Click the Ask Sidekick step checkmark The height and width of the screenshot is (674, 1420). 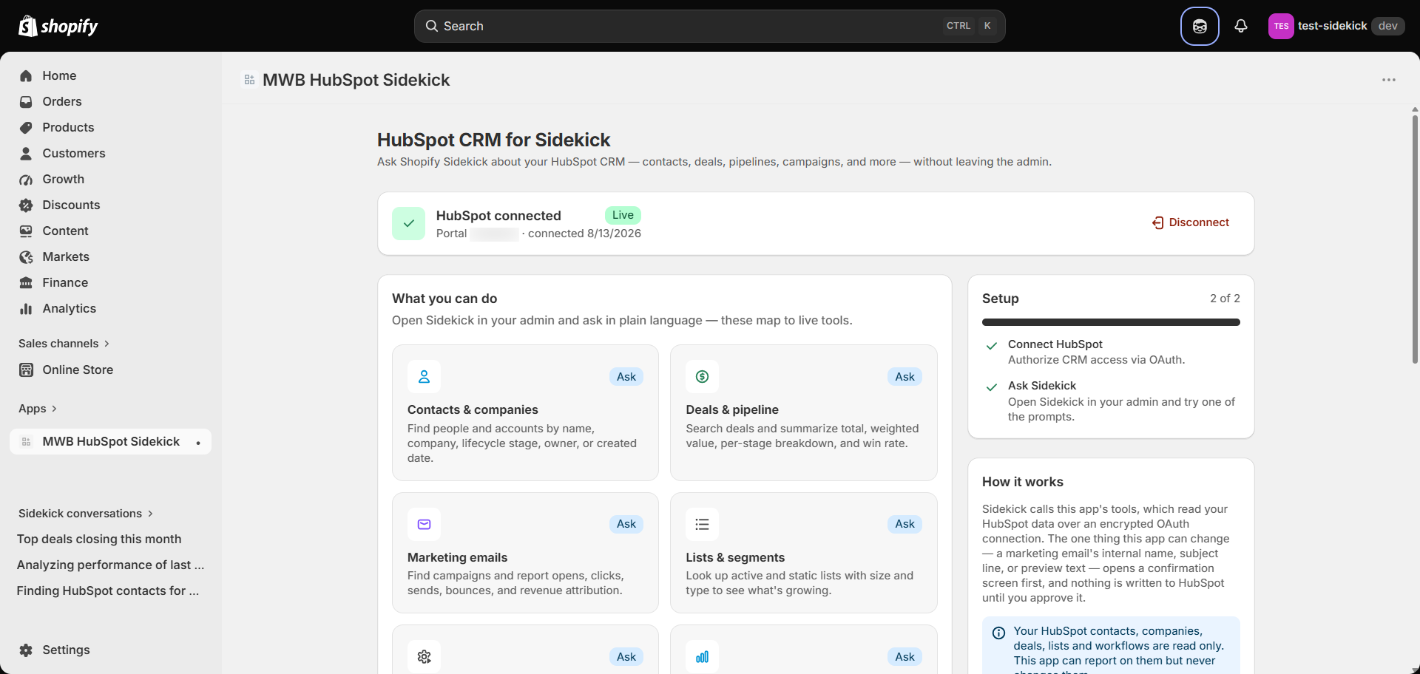[992, 387]
